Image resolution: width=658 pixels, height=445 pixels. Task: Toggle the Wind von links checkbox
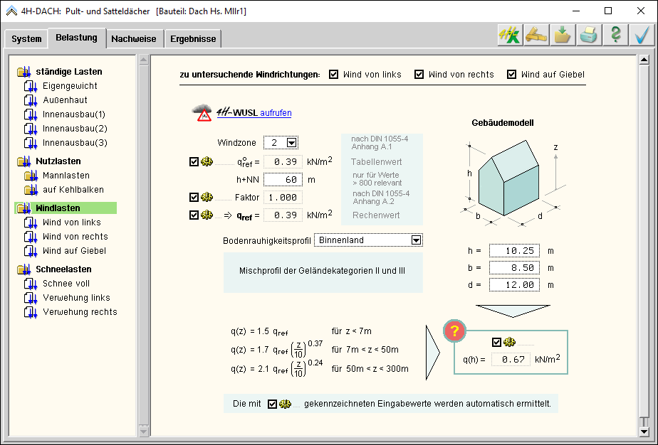click(x=333, y=75)
